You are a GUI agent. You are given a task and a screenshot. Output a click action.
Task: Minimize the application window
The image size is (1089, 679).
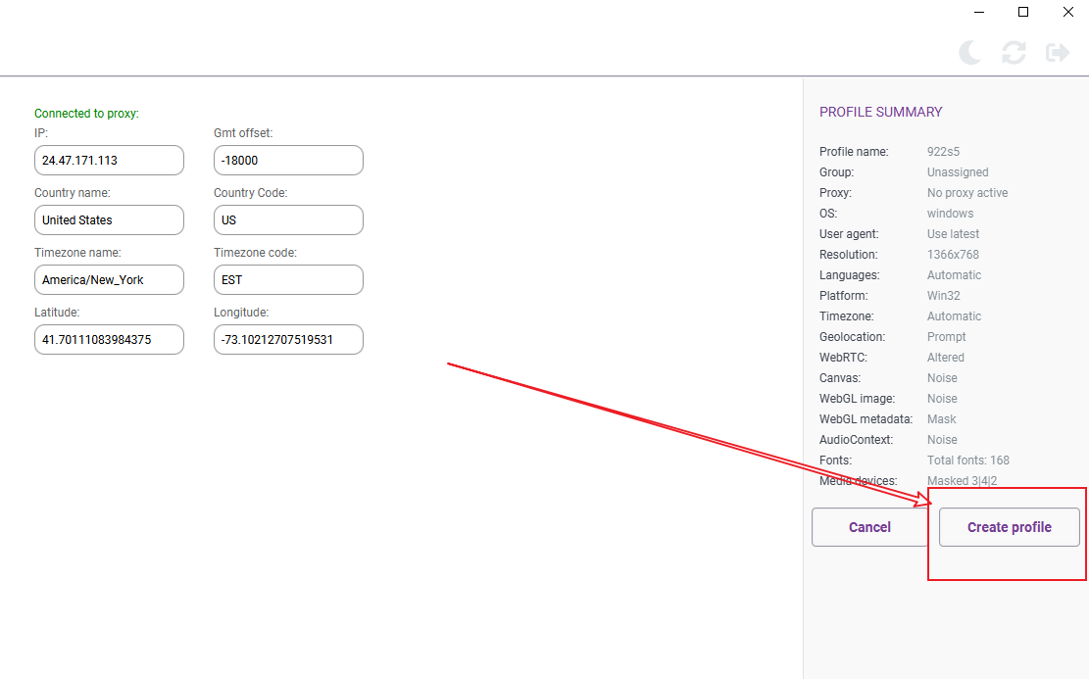[x=978, y=12]
